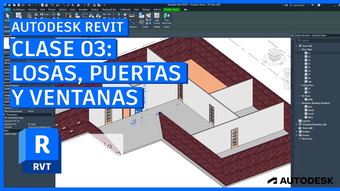Select the Modify arrow tool
This screenshot has width=340, height=191.
click(x=8, y=16)
